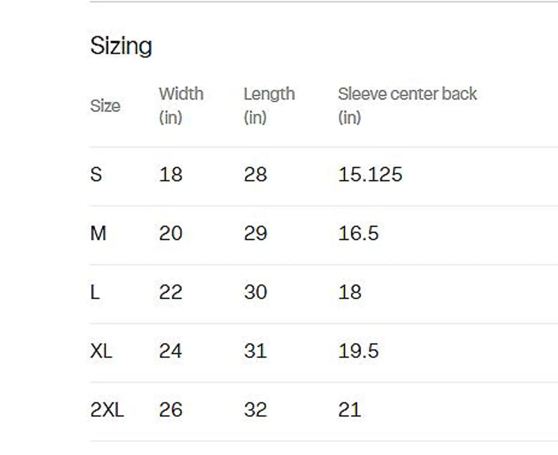Click the 15.125 sleeve value for S
This screenshot has height=455, width=558.
(370, 175)
